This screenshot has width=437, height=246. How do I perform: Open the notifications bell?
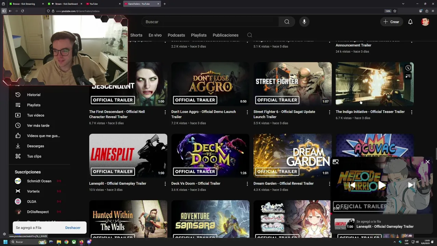pos(410,22)
